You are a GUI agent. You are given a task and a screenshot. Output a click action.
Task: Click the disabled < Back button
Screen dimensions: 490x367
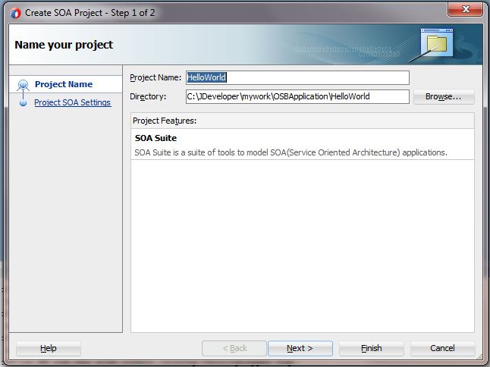(234, 348)
